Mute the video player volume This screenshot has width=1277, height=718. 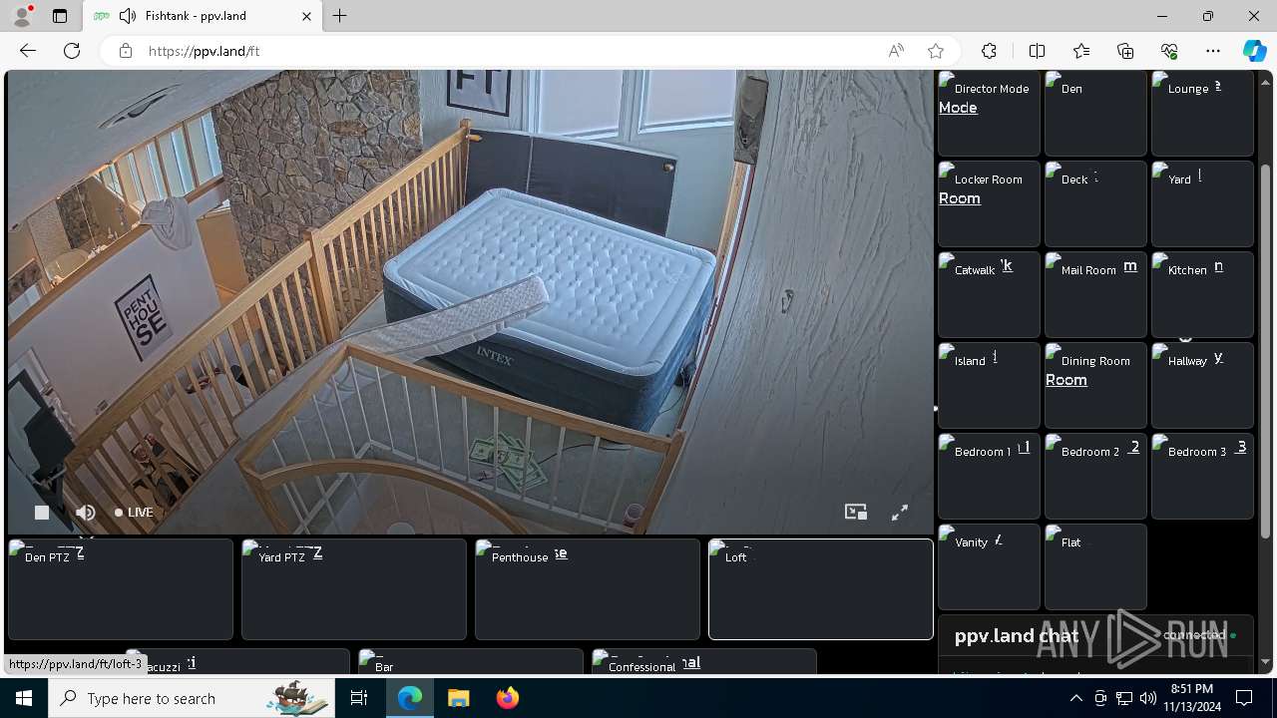click(86, 513)
